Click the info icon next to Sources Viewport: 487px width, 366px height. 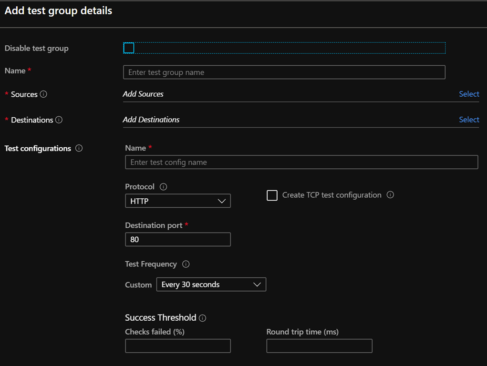coord(43,94)
